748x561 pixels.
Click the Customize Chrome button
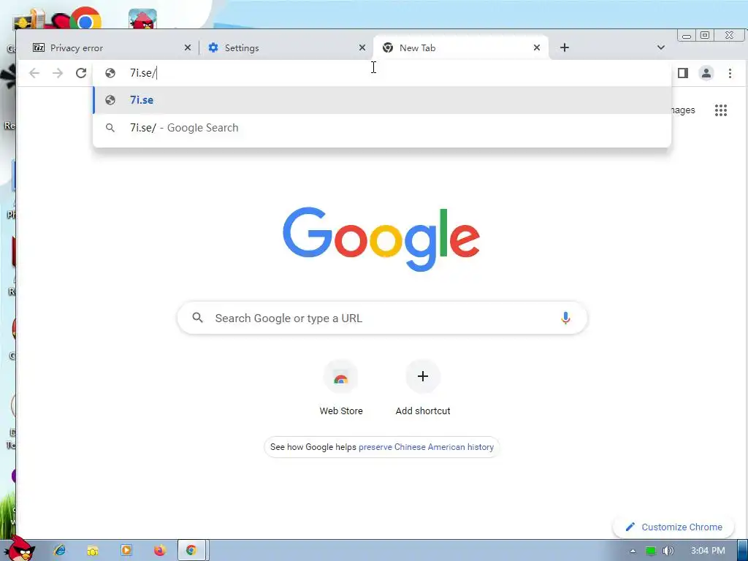coord(673,527)
